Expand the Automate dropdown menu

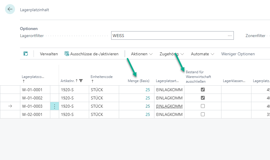tap(202, 54)
